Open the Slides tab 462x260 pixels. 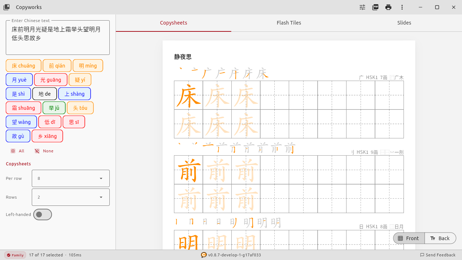pyautogui.click(x=404, y=22)
